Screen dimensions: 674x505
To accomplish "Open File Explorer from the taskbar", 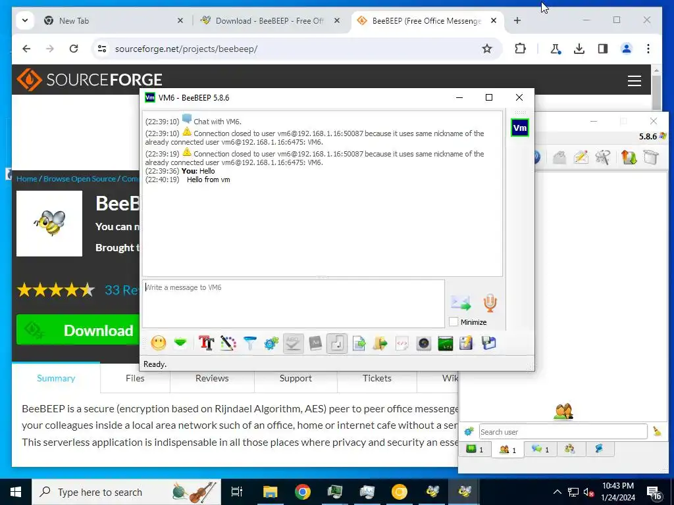I will point(271,492).
